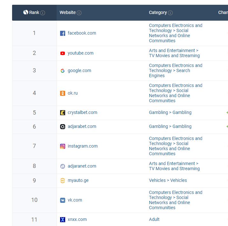This screenshot has height=226, width=228.
Task: Click the YouTube favicon
Action: 63,53
